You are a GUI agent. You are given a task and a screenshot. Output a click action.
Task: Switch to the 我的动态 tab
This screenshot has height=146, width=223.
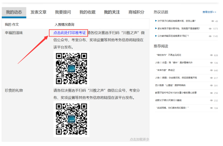click(14, 12)
